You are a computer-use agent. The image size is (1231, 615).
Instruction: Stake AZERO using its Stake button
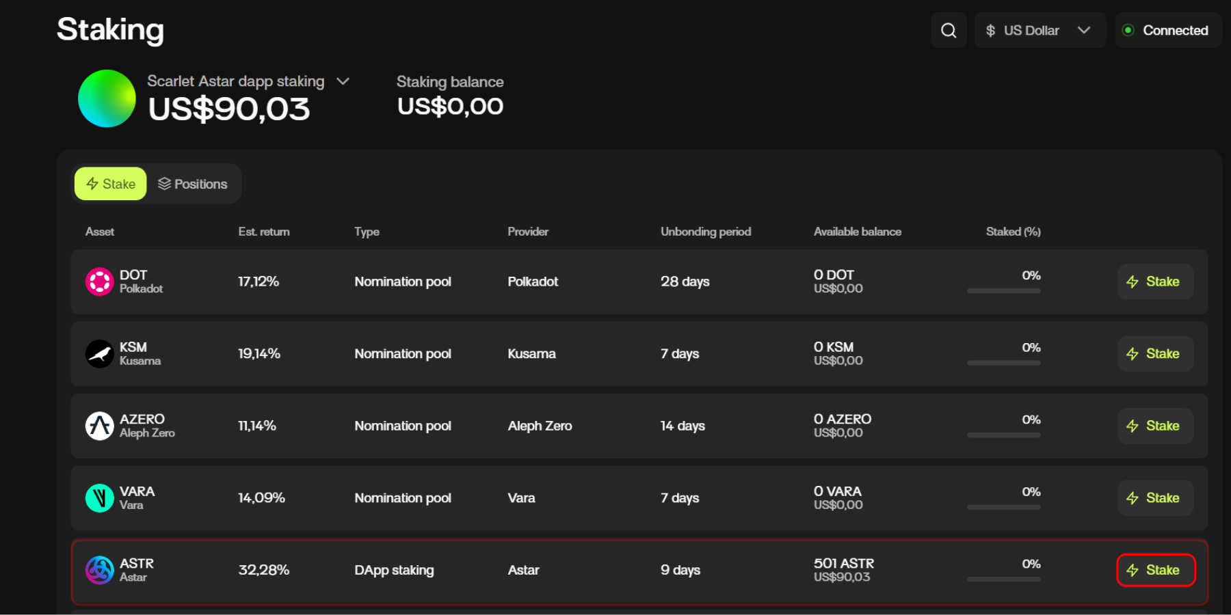(1155, 426)
